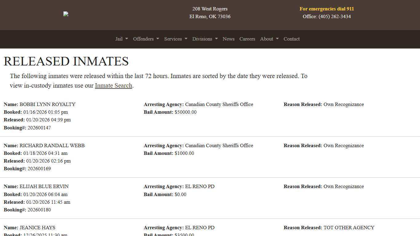The image size is (420, 236).
Task: Click the 208 West Rogers address line
Action: click(x=210, y=9)
